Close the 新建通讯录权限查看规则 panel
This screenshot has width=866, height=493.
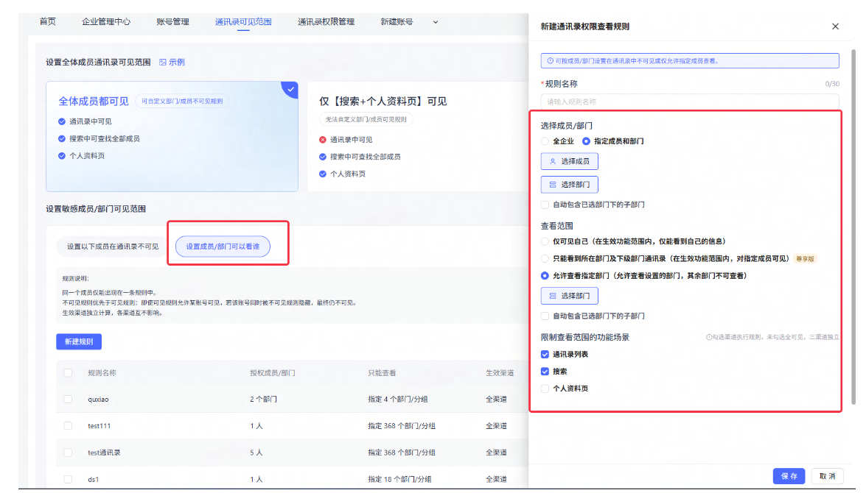[x=835, y=26]
